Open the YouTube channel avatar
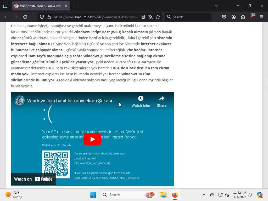Viewport: 268px width, 201px height. click(x=19, y=100)
